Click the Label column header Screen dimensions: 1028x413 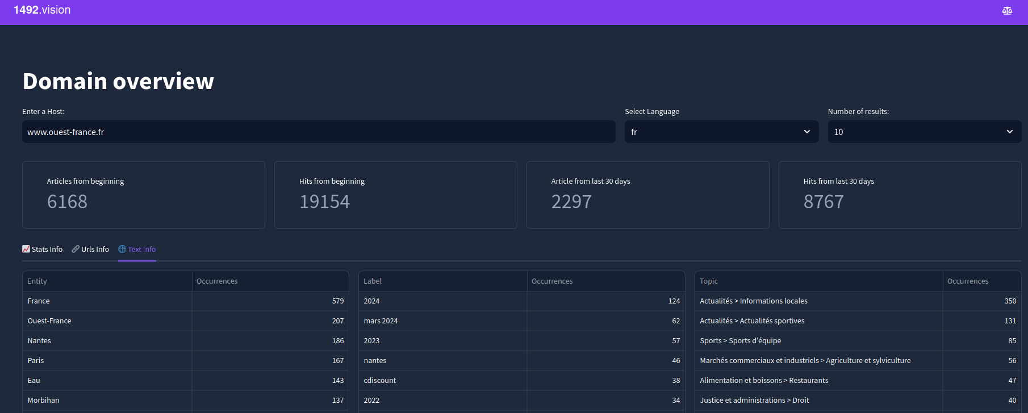point(373,281)
